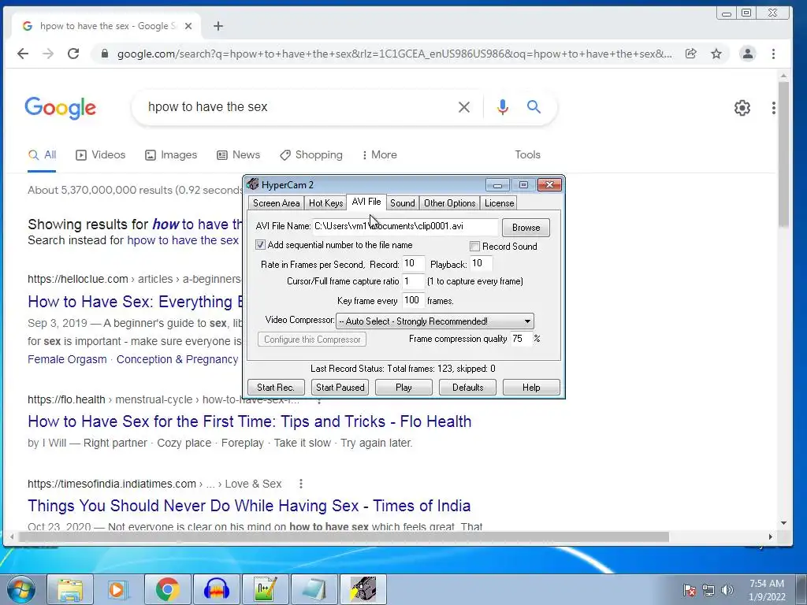Click Browse for AVI file
Screen dimensions: 807x605
pos(526,228)
